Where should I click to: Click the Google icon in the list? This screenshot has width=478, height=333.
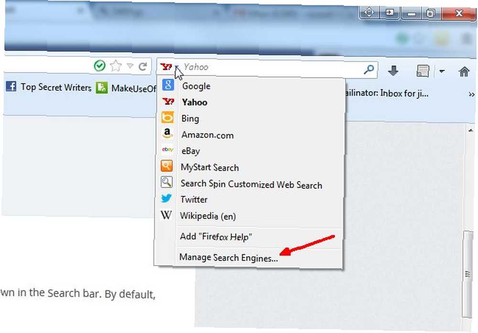[168, 85]
